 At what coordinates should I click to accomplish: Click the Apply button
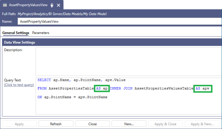19,124
